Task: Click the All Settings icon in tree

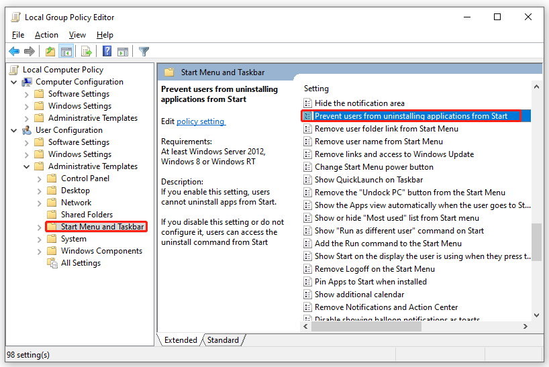Action: point(52,263)
